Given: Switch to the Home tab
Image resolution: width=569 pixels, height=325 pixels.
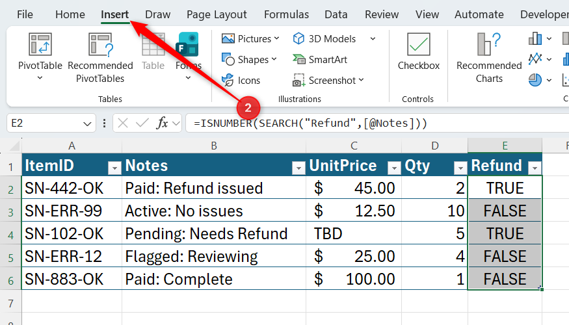Looking at the screenshot, I should (x=70, y=14).
